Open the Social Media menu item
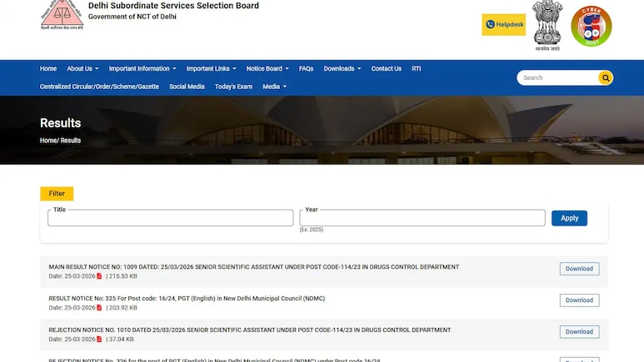 coord(187,87)
